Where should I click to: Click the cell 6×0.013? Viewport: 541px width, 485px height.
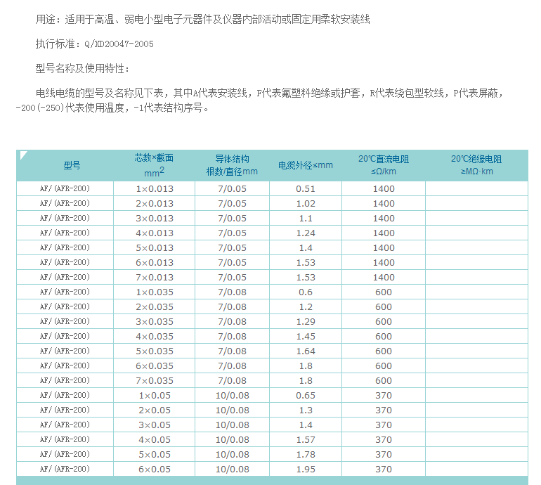point(155,263)
